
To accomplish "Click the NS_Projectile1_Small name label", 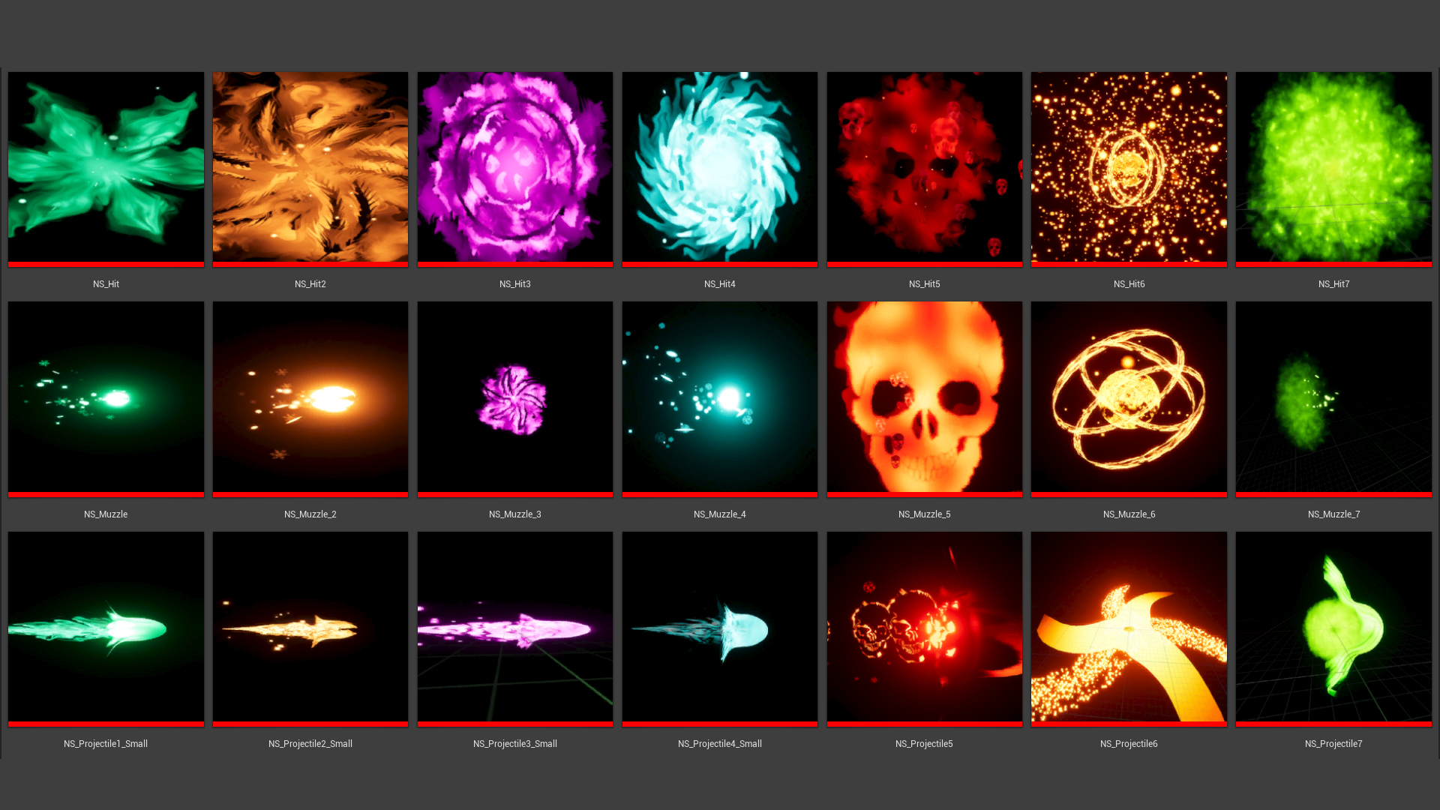I will click(x=106, y=744).
